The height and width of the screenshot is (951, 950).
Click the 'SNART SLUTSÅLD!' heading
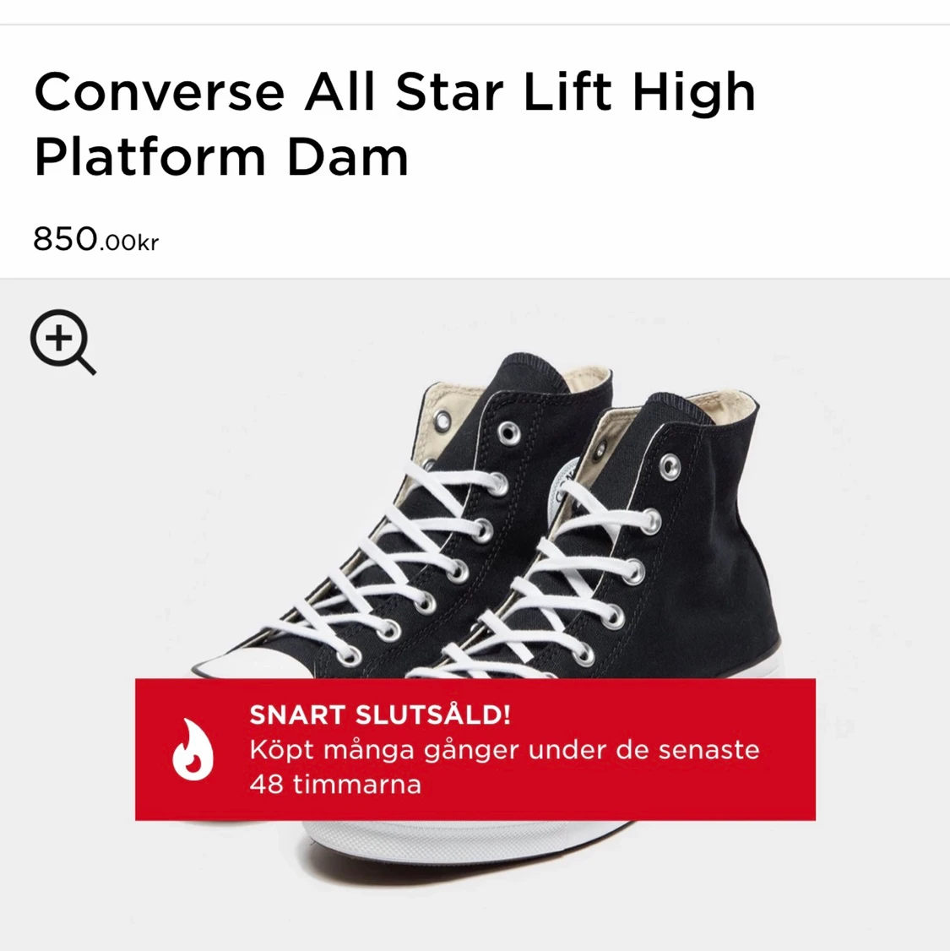point(380,715)
